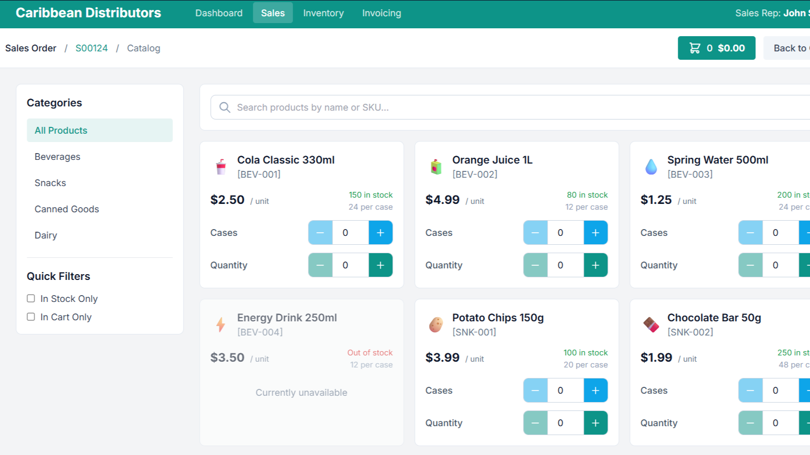Click the lightning icon on Energy Drink 250ml
Image resolution: width=810 pixels, height=455 pixels.
[x=220, y=324]
